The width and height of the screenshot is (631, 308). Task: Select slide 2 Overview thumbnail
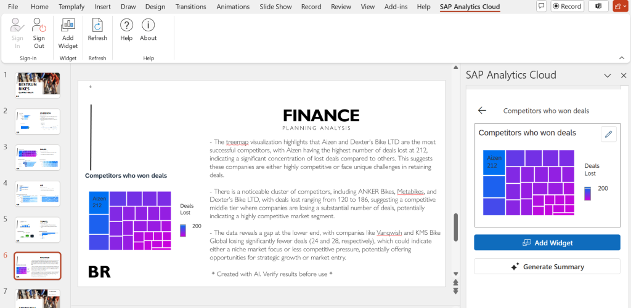(38, 121)
